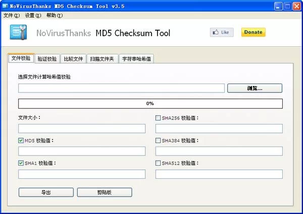Click the SHA512 hash output field
Image resolution: width=303 pixels, height=214 pixels.
pyautogui.click(x=219, y=174)
